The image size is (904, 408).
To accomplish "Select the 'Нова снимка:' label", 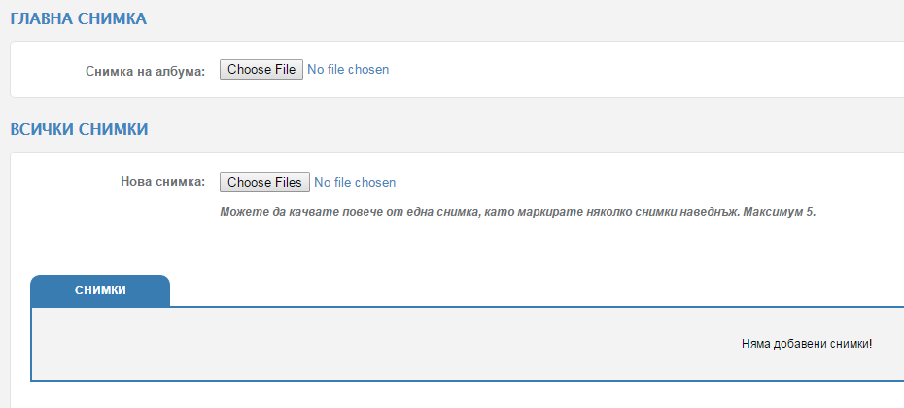I will [162, 182].
